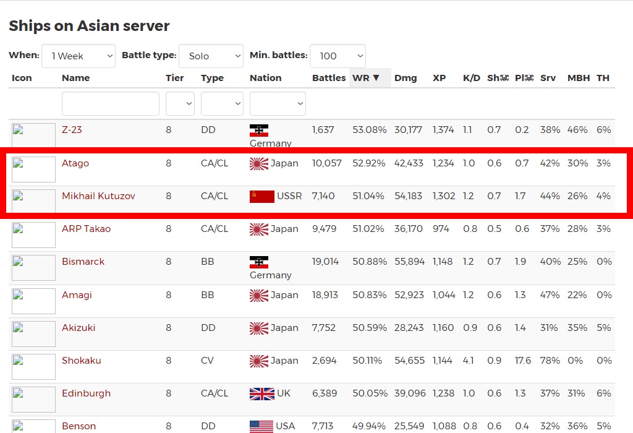This screenshot has height=433, width=633.
Task: Open the Battle type dropdown
Action: coord(211,56)
